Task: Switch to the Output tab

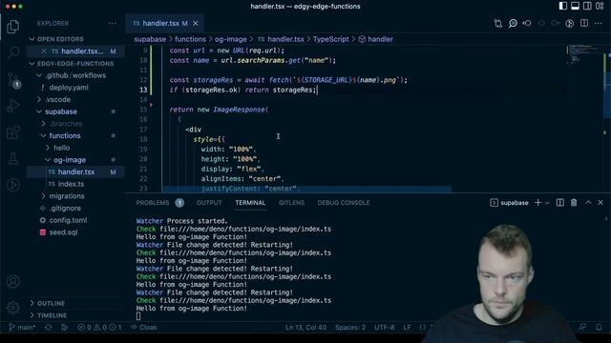Action: 209,203
